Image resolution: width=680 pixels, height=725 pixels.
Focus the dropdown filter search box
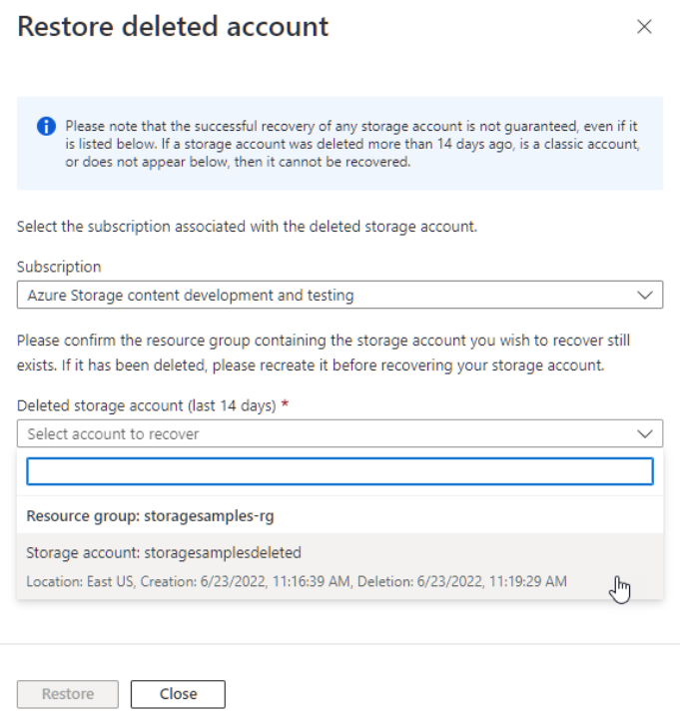[x=340, y=471]
